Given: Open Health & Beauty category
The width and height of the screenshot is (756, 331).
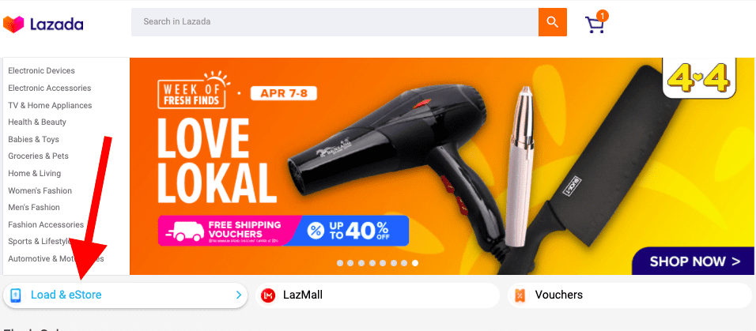Looking at the screenshot, I should tap(37, 122).
